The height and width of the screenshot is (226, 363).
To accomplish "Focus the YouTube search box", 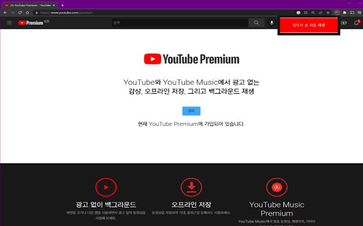I will tap(180, 23).
